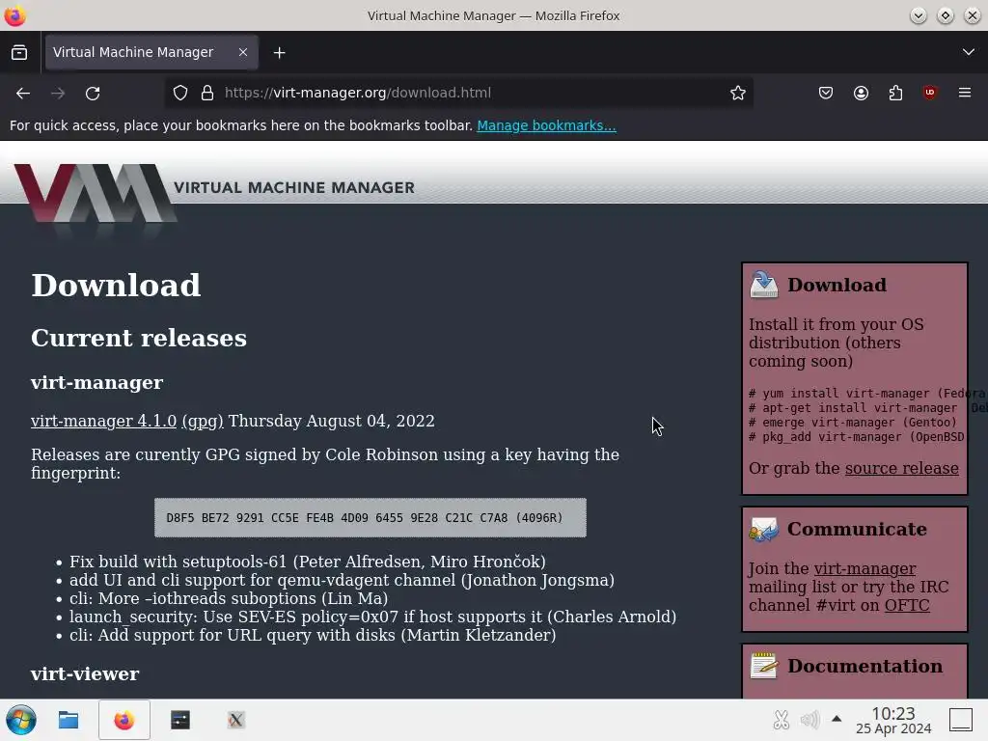The width and height of the screenshot is (988, 741).
Task: Open the Firefox account menu
Action: 861,94
